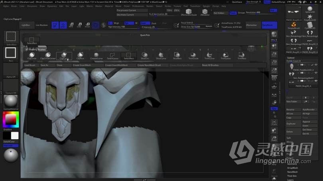Image resolution: width=323 pixels, height=181 pixels.
Task: Adjust the Draw Size slider
Action: [197, 27]
